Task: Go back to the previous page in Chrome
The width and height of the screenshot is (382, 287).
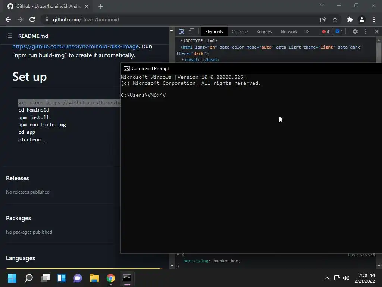Action: pos(8,19)
